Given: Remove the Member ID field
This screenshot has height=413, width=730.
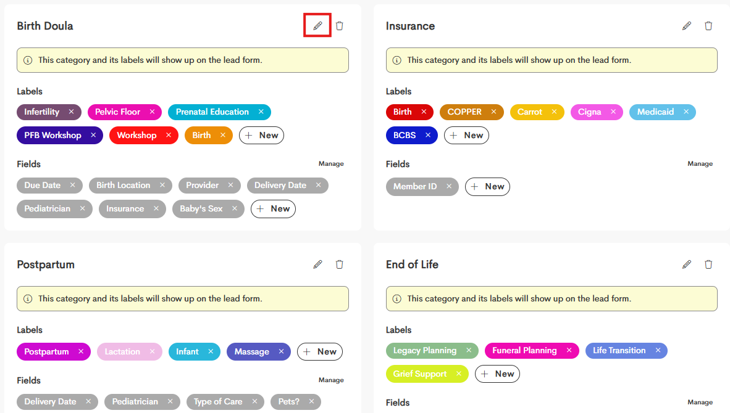Looking at the screenshot, I should pos(449,186).
